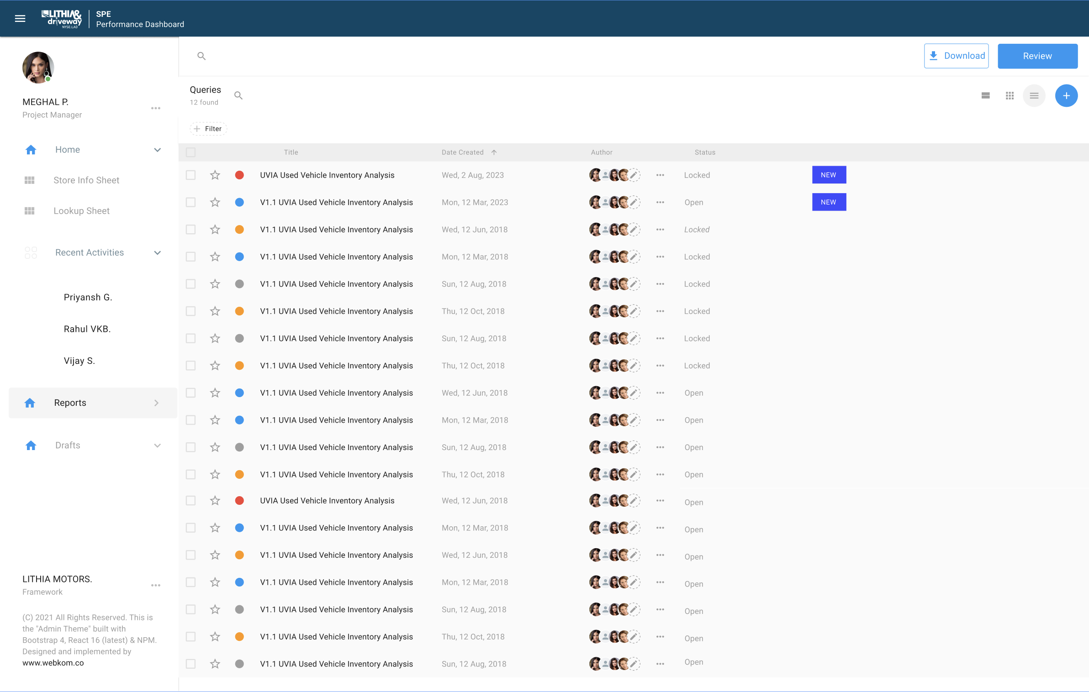Click the red status dot on the top UVIA row
The image size is (1089, 692).
[239, 175]
